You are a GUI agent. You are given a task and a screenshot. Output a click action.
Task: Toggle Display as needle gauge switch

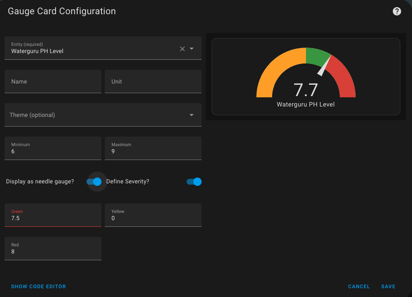(94, 182)
